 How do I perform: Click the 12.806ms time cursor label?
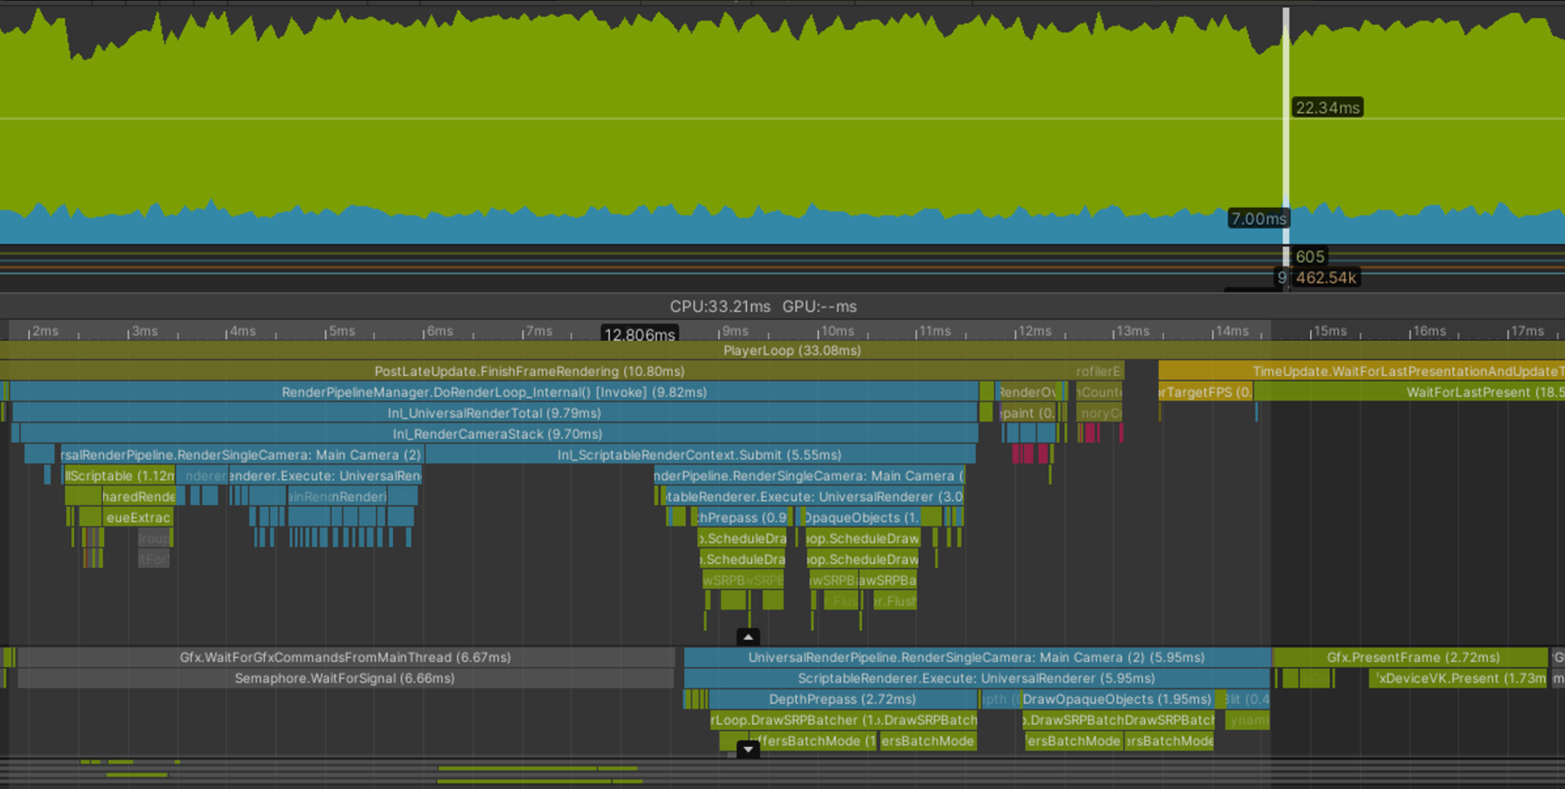[x=639, y=335]
